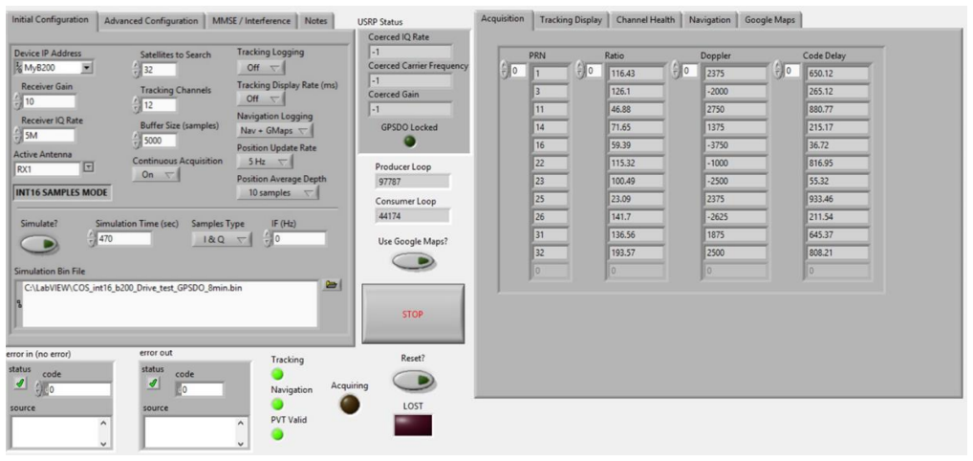
Task: Click the Coerced IQ Rate value field
Action: click(x=410, y=53)
